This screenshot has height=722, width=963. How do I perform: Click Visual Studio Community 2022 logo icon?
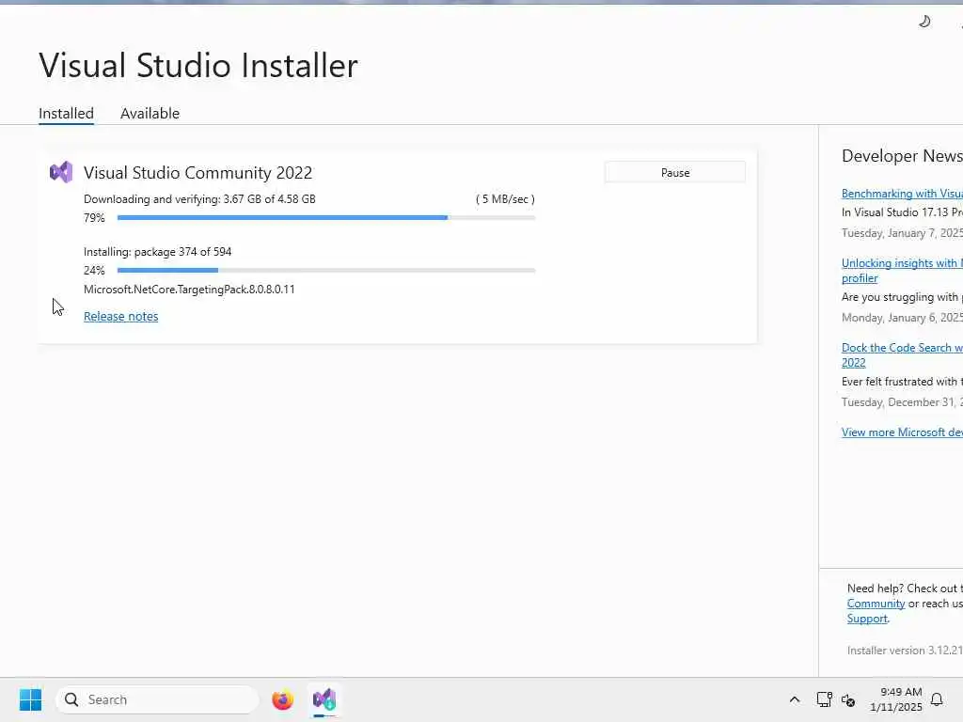point(61,173)
